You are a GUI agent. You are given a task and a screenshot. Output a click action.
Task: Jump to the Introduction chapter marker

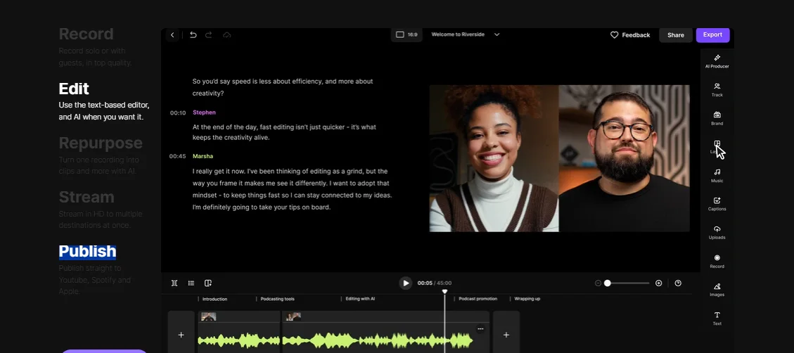tap(214, 299)
